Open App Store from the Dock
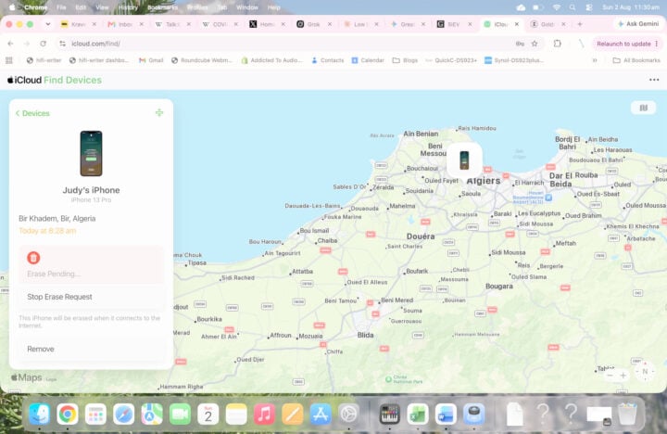 click(x=321, y=414)
